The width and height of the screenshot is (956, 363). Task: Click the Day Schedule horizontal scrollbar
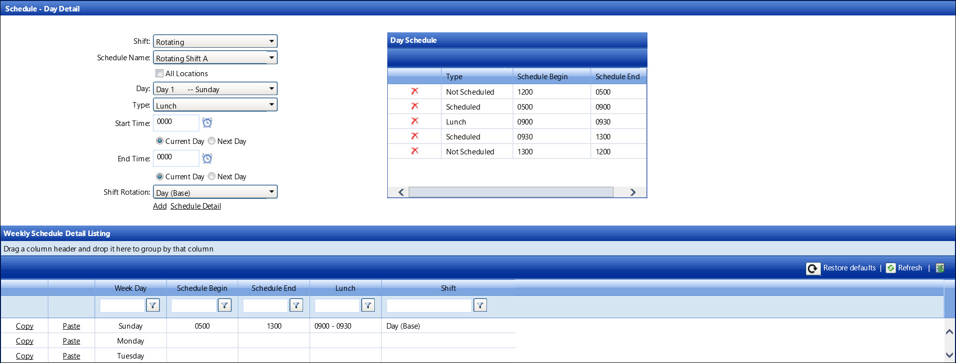[510, 192]
